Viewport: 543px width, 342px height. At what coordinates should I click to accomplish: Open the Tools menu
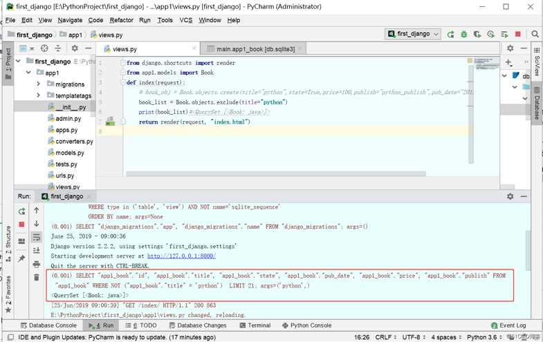[165, 20]
